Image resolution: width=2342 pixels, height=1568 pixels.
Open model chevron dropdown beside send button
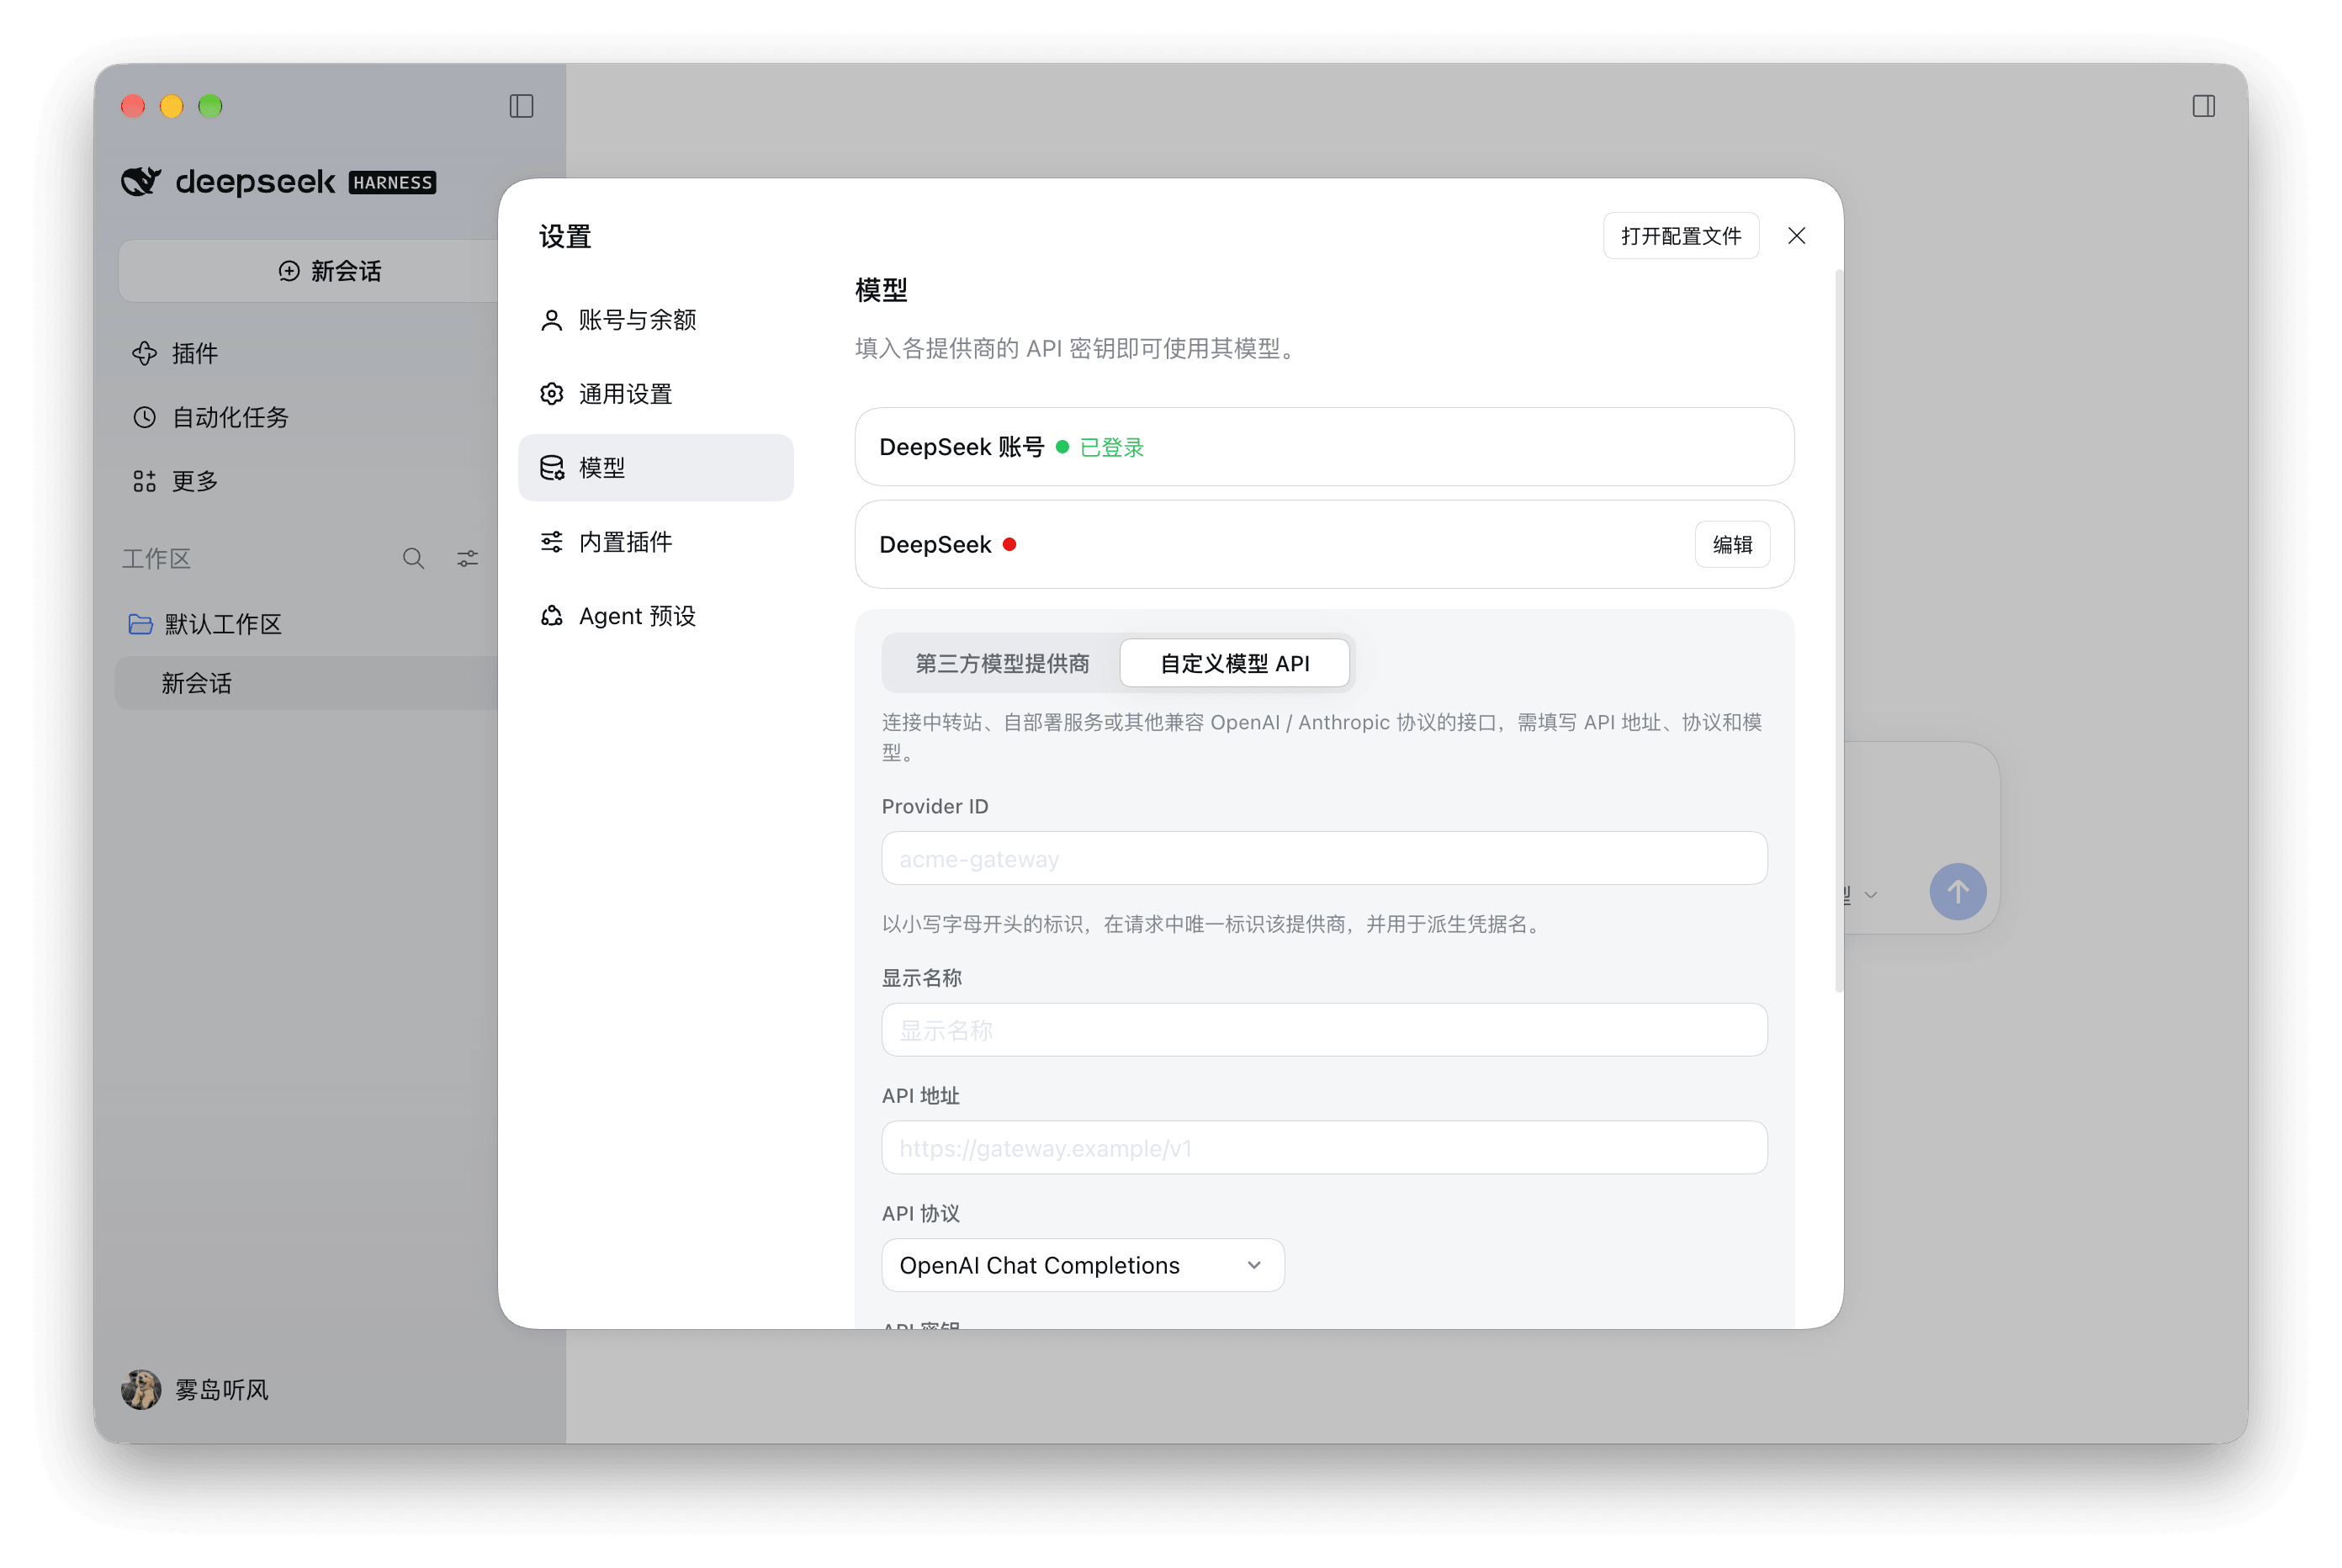(x=1870, y=894)
